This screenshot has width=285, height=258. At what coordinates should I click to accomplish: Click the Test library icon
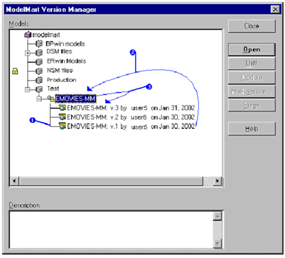[x=39, y=89]
